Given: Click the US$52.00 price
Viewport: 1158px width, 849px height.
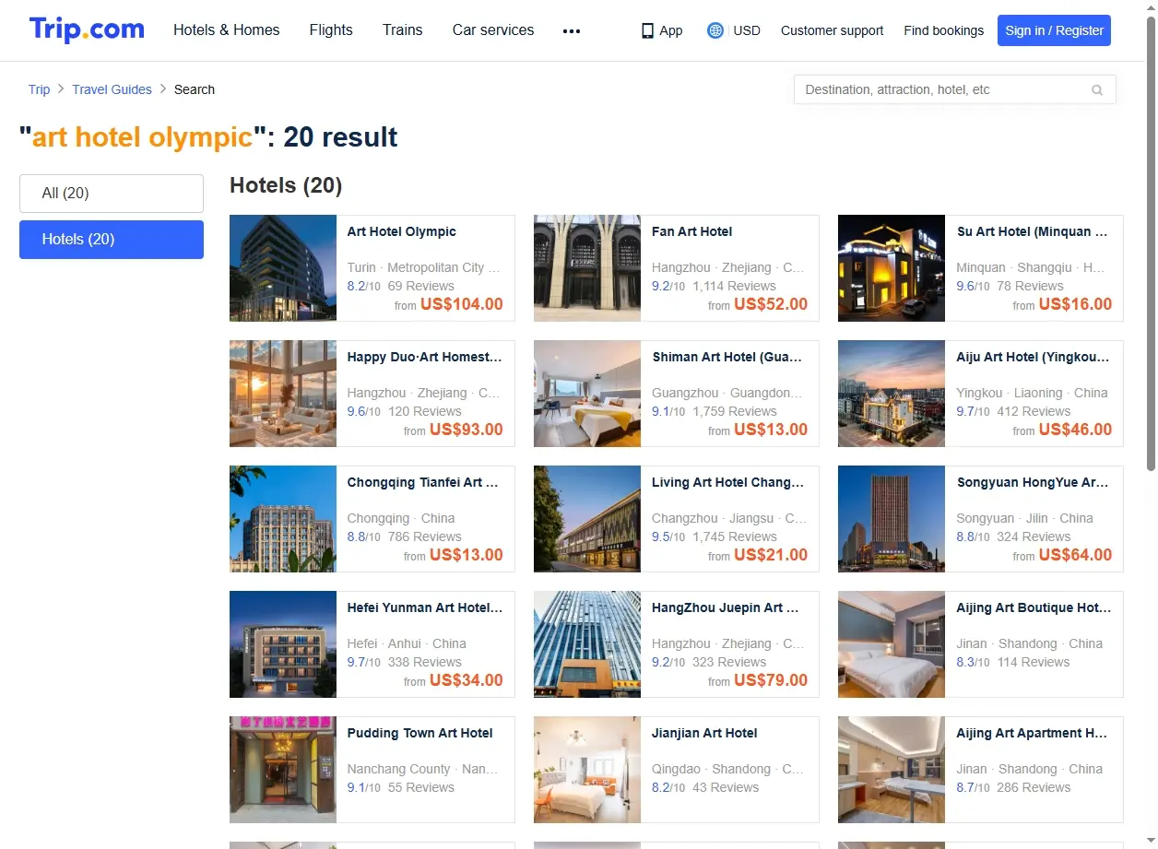Looking at the screenshot, I should click(771, 304).
